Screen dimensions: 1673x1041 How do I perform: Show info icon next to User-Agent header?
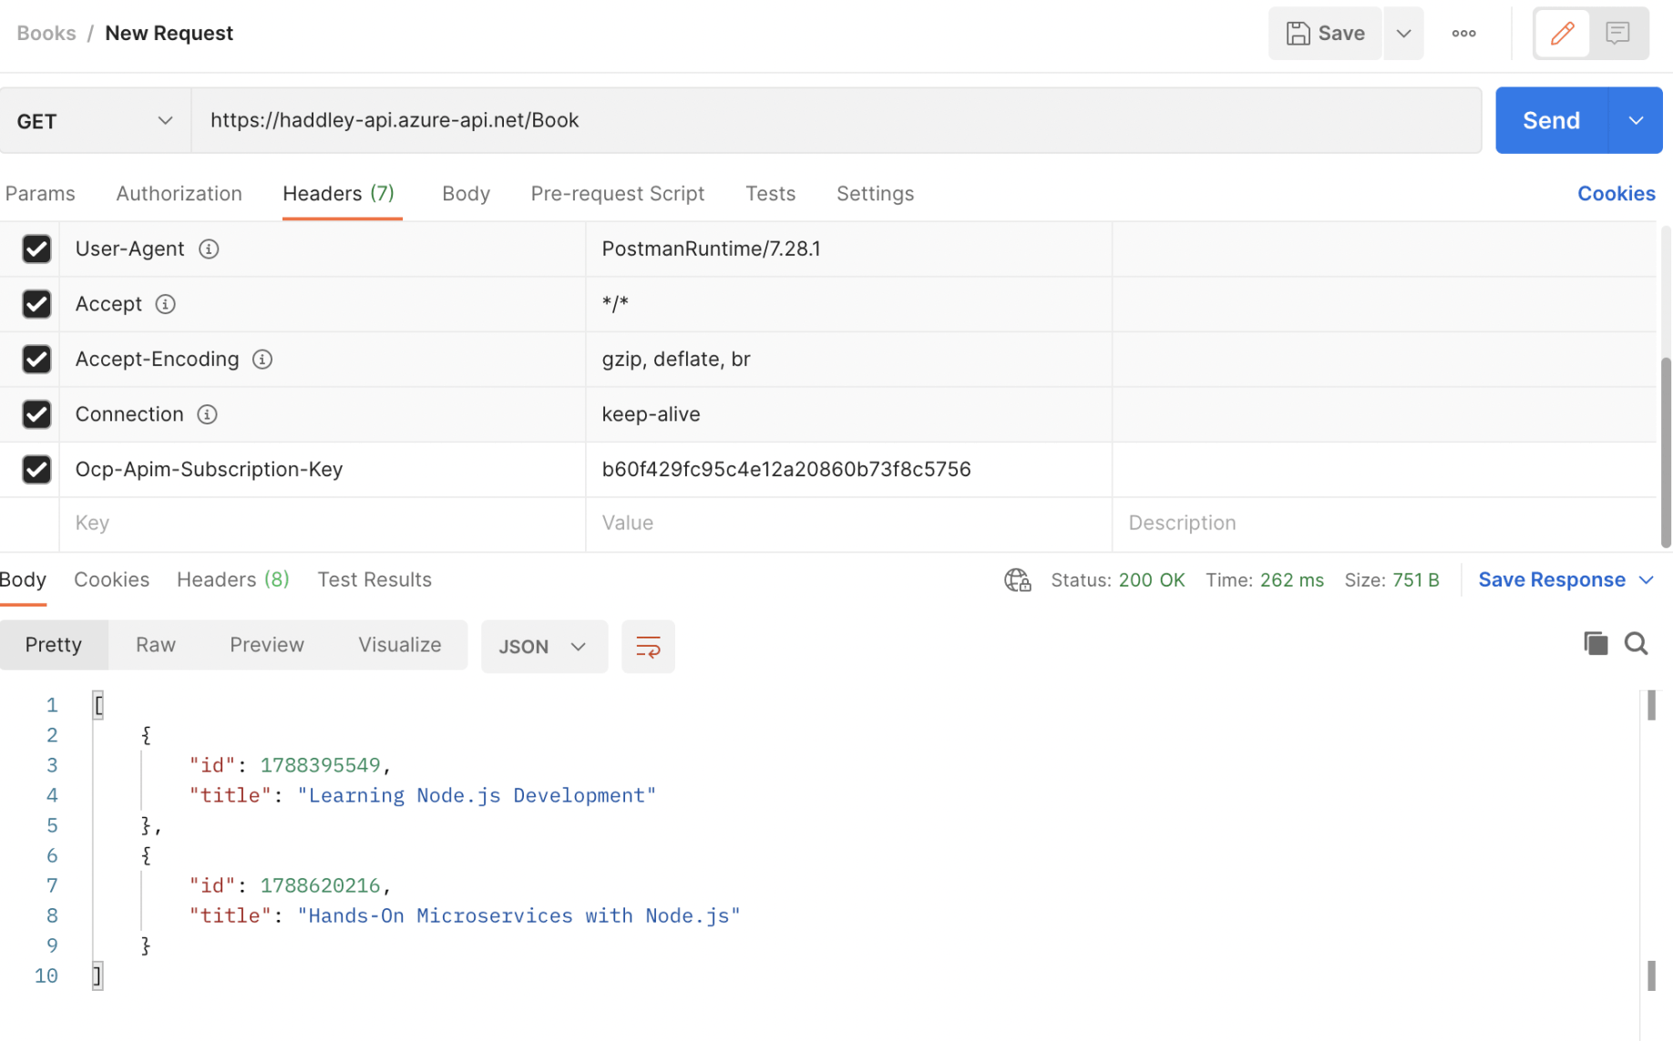point(209,250)
